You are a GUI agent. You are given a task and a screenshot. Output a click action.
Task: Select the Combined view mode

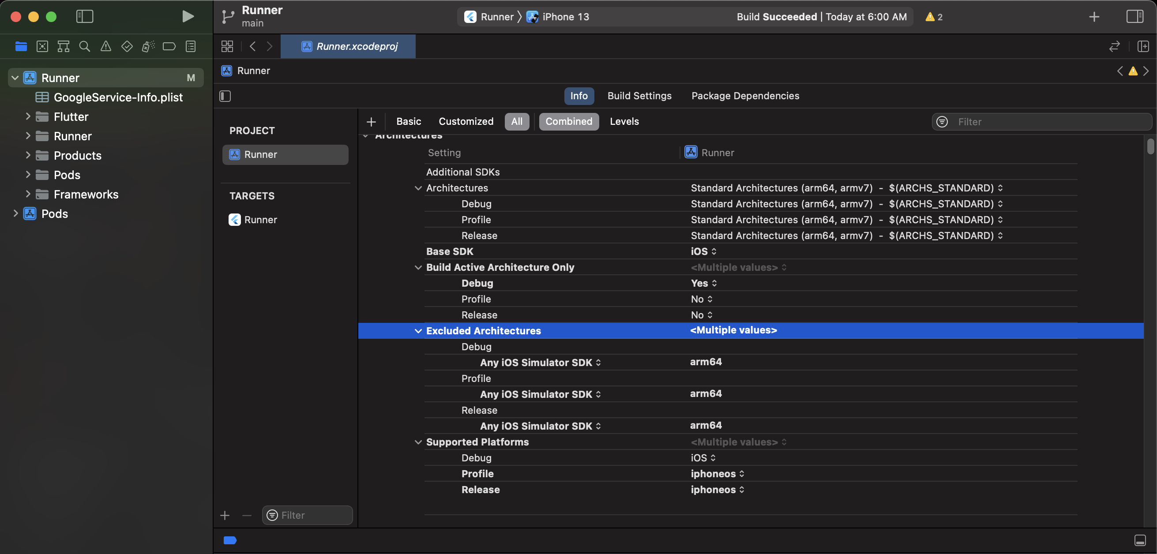click(569, 122)
